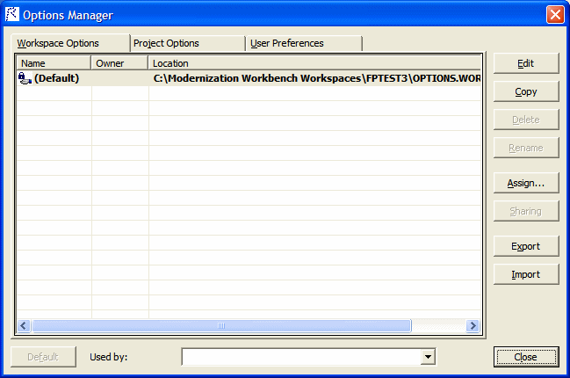The width and height of the screenshot is (570, 378).
Task: Sort the list by Name column header
Action: [x=54, y=63]
